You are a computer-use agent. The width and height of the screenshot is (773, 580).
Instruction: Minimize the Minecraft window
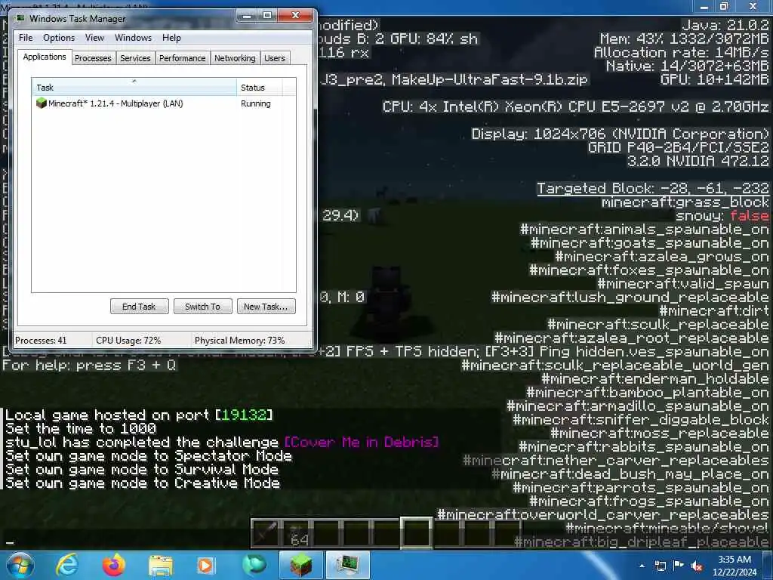(704, 7)
